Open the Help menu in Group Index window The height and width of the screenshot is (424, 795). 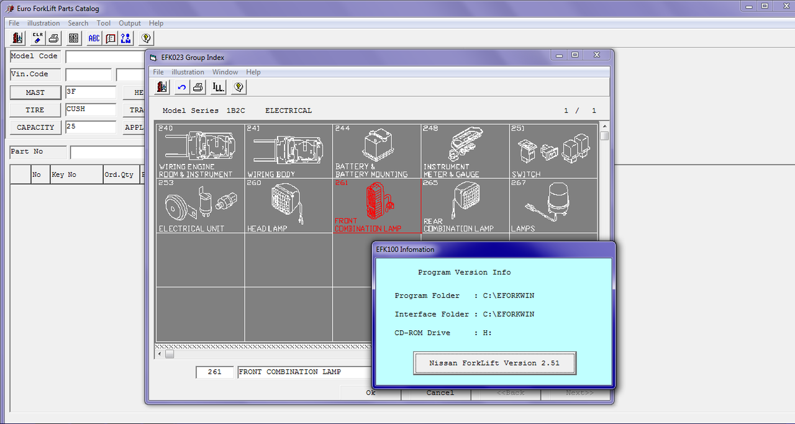click(253, 72)
